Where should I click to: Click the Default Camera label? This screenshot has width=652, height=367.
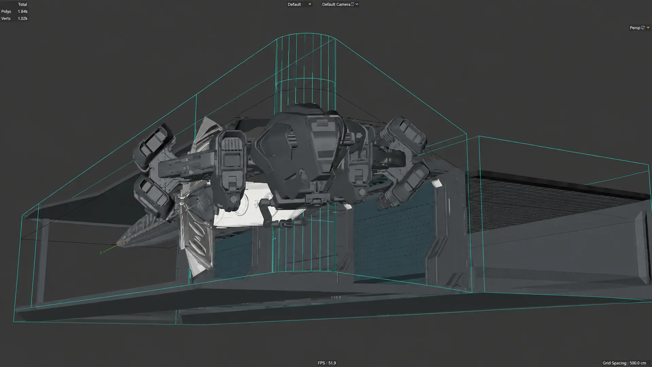(x=336, y=4)
